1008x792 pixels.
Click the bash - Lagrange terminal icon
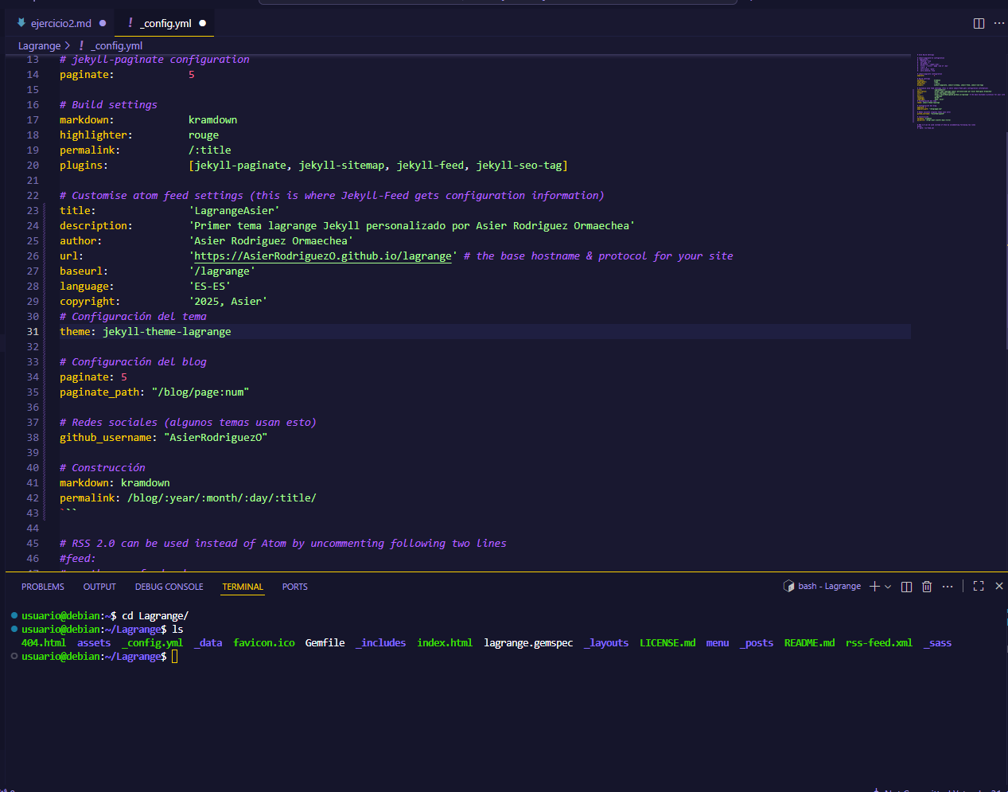[788, 586]
